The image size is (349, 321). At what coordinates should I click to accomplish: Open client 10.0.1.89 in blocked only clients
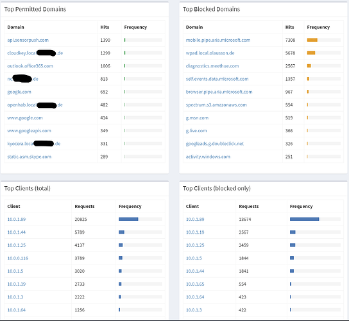point(195,219)
